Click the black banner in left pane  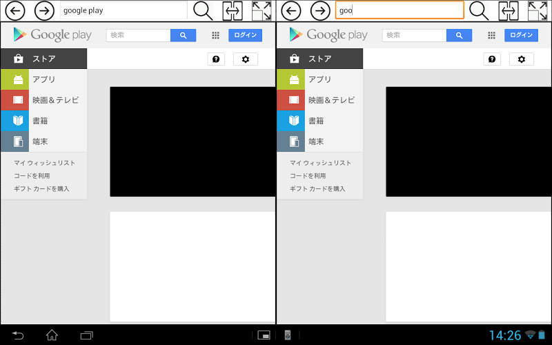[193, 142]
